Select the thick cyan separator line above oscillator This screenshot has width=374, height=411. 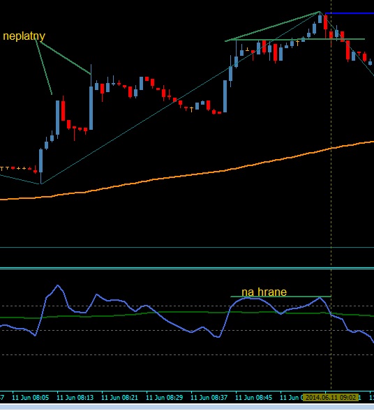tap(187, 268)
